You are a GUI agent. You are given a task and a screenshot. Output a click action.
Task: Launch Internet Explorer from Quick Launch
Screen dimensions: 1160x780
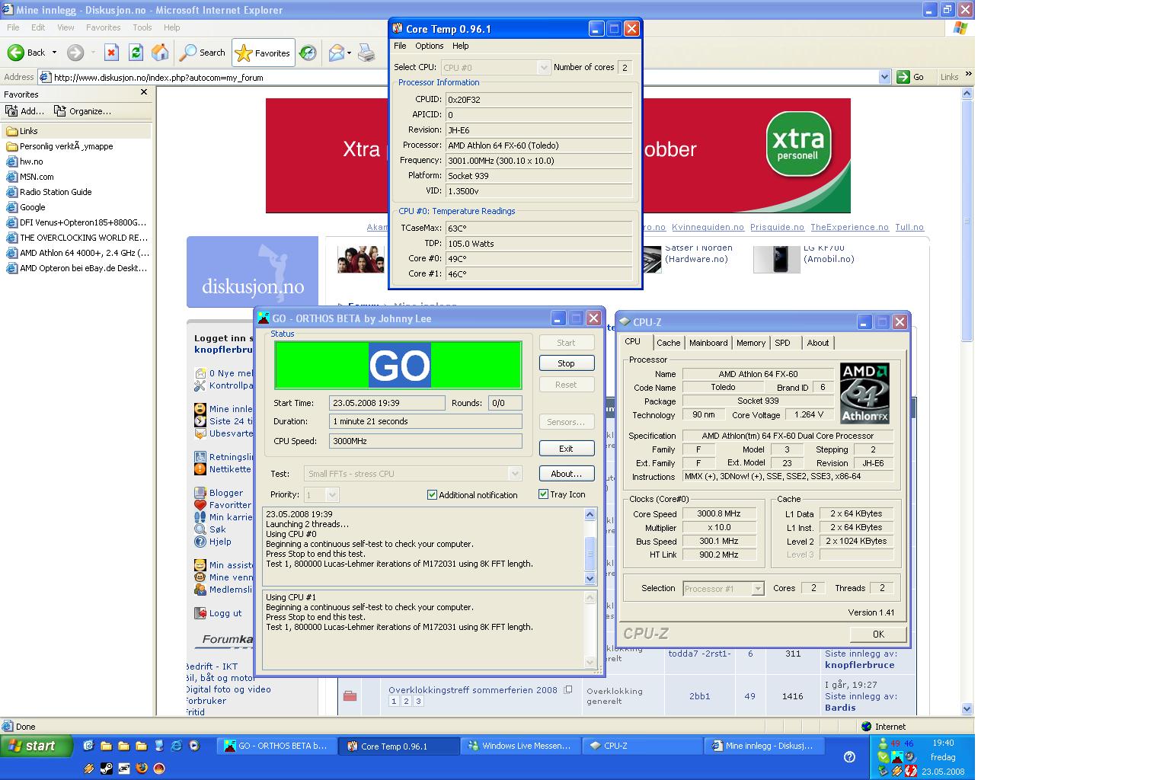click(x=177, y=746)
